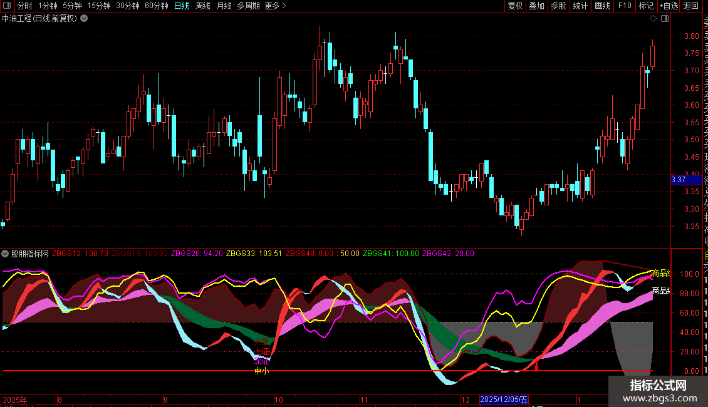
Task: Open the 多周期 multi-period view
Action: tap(248, 6)
